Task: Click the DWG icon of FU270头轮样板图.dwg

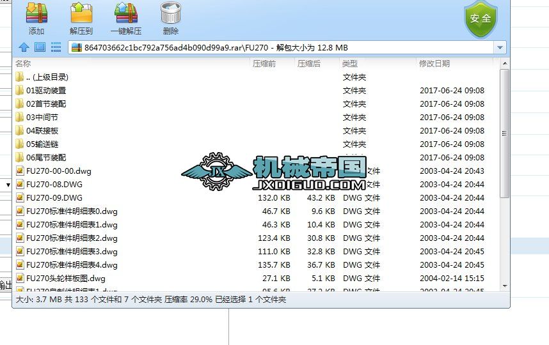Action: [x=20, y=279]
